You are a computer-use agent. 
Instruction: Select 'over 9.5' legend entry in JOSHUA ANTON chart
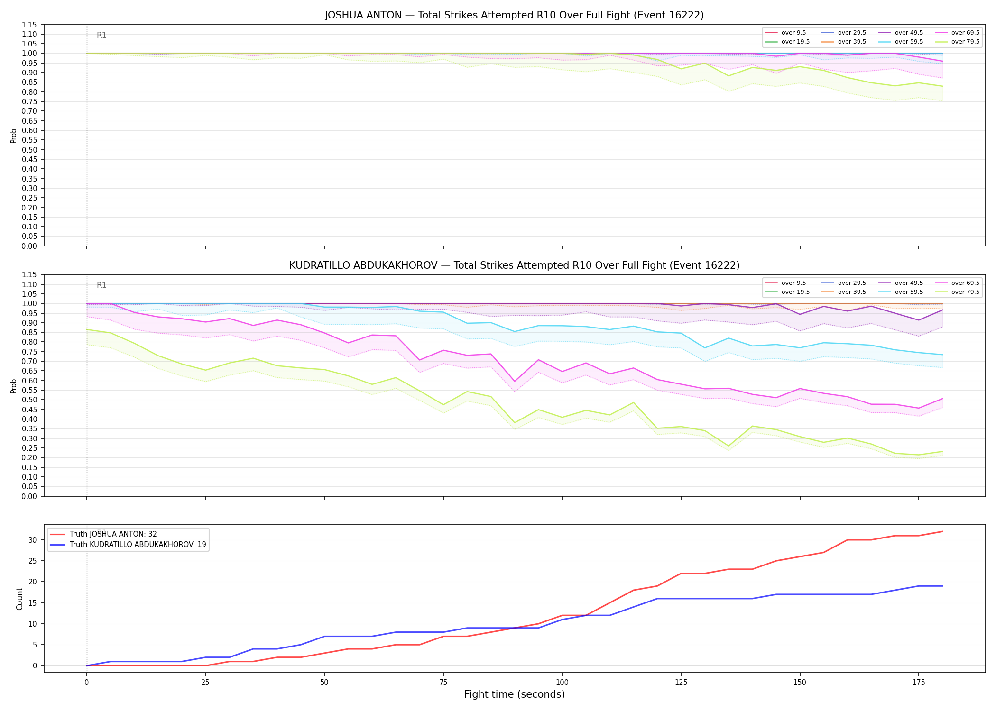[785, 33]
